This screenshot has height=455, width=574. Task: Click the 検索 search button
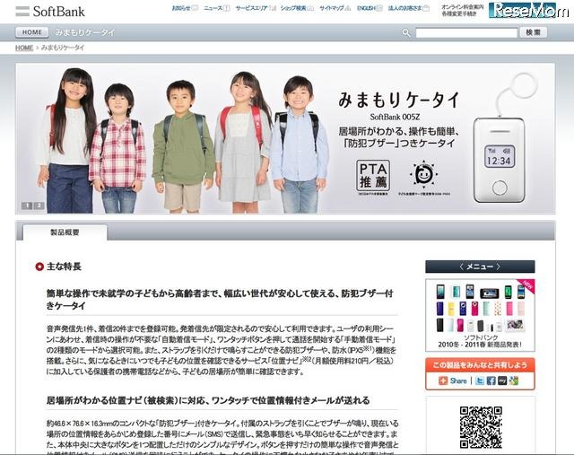pos(533,32)
